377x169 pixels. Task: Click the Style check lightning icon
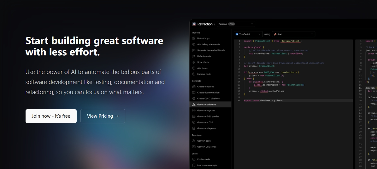(x=194, y=62)
